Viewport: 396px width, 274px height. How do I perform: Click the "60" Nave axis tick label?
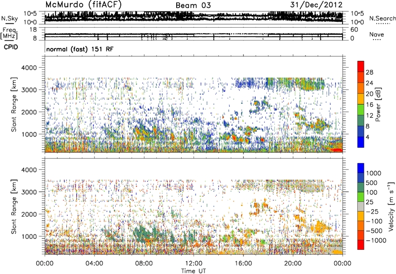[354, 30]
